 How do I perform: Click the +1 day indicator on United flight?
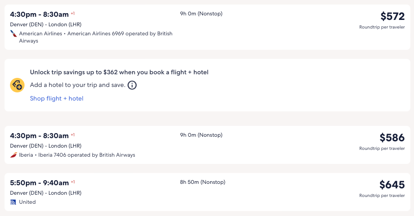pyautogui.click(x=73, y=182)
